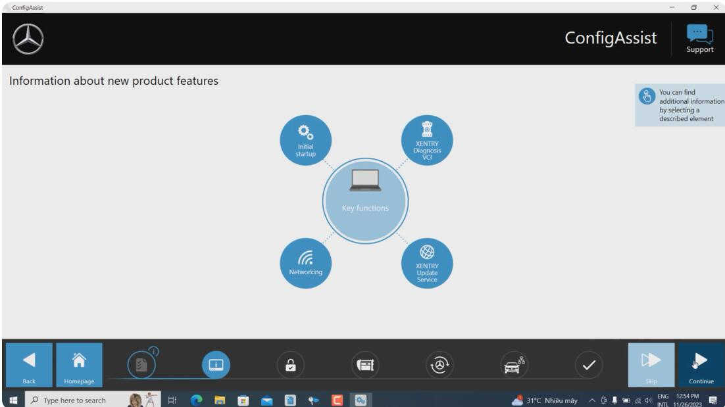Go Back to the previous page

(x=29, y=364)
